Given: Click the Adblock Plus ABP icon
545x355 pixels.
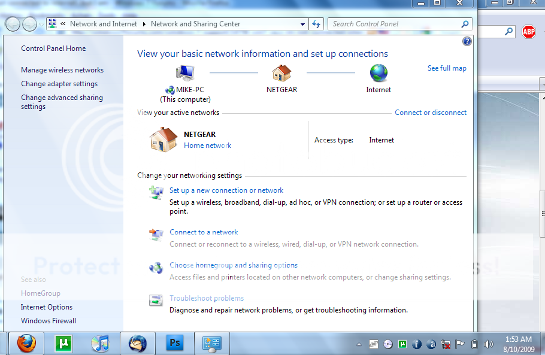Looking at the screenshot, I should (528, 32).
